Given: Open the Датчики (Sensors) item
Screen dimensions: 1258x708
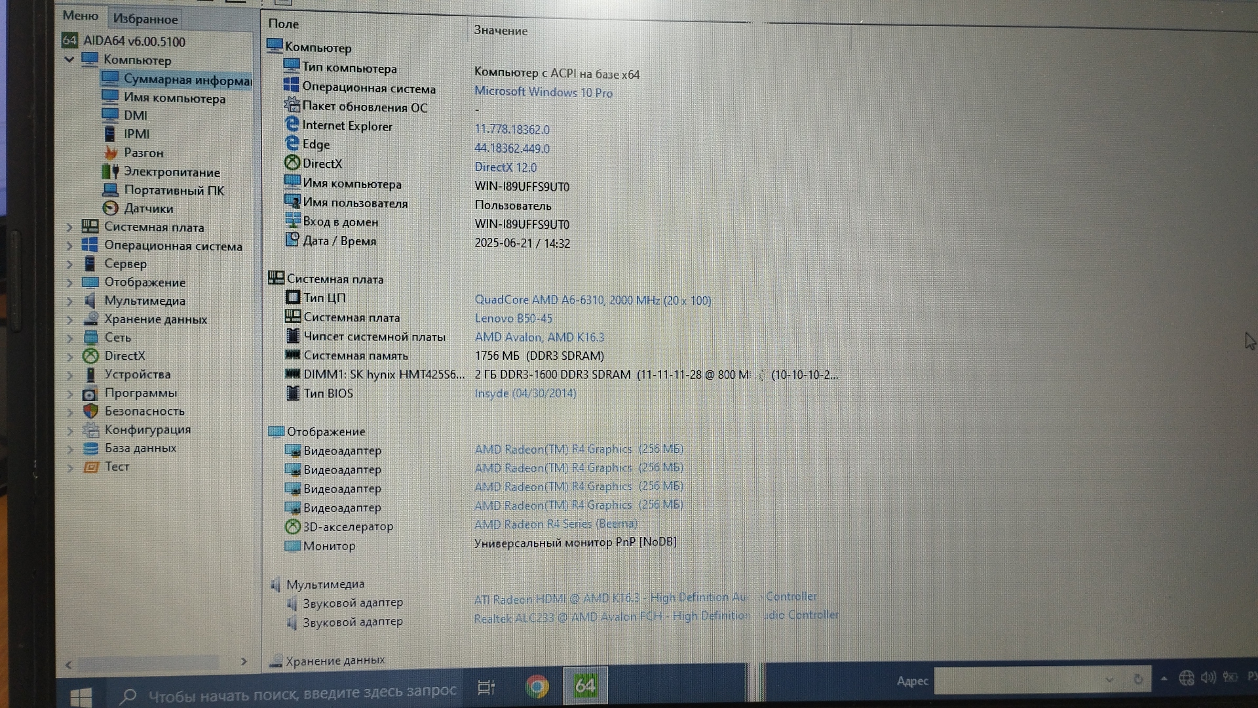Looking at the screenshot, I should tap(148, 208).
